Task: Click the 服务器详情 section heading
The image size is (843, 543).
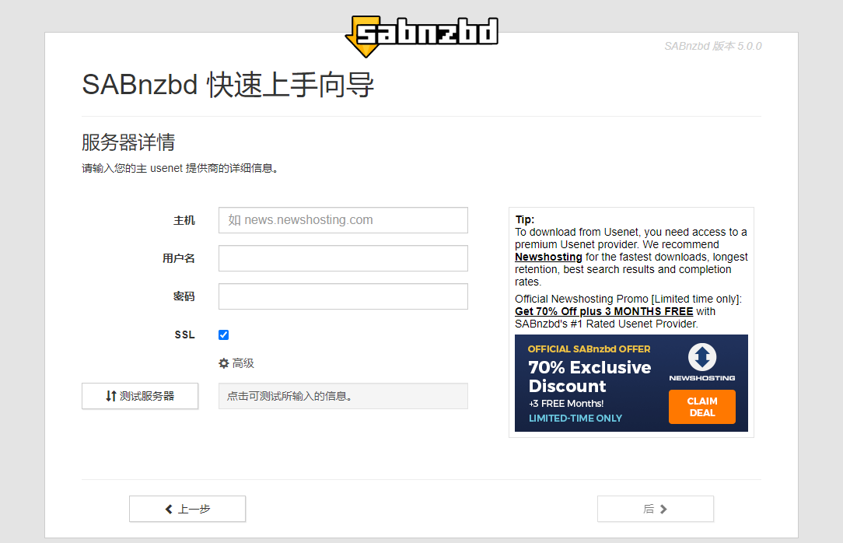Action: [128, 142]
